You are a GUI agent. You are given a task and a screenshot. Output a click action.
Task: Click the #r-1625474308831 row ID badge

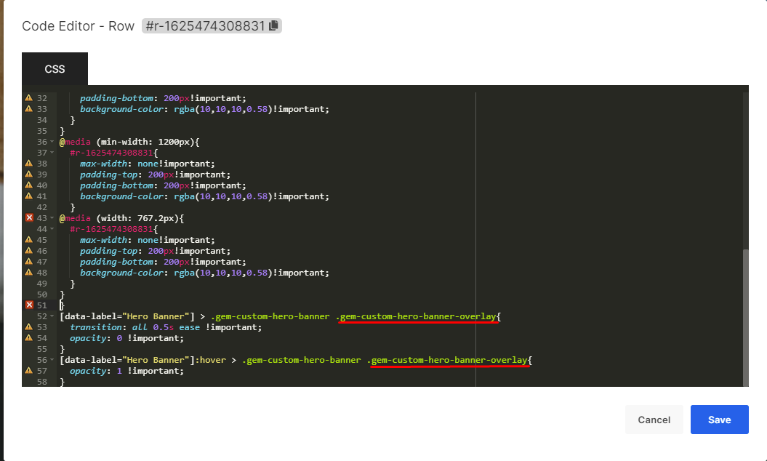coord(212,25)
